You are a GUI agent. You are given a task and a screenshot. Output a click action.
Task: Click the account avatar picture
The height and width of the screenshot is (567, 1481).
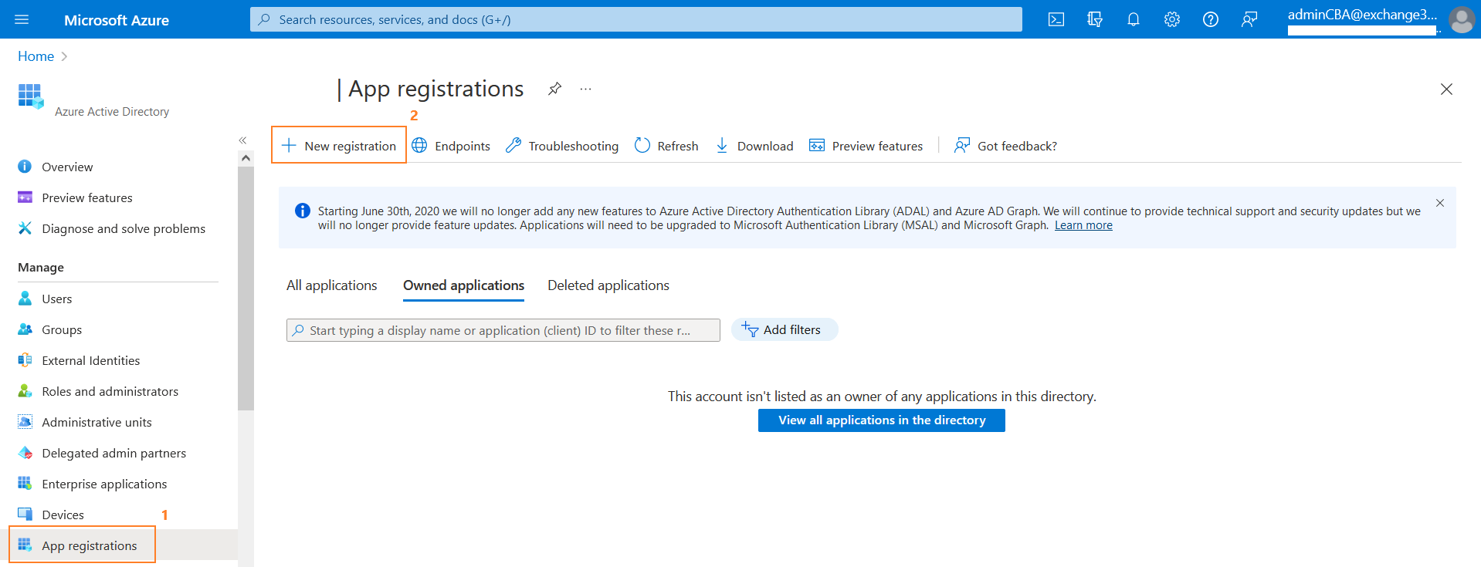(x=1462, y=20)
